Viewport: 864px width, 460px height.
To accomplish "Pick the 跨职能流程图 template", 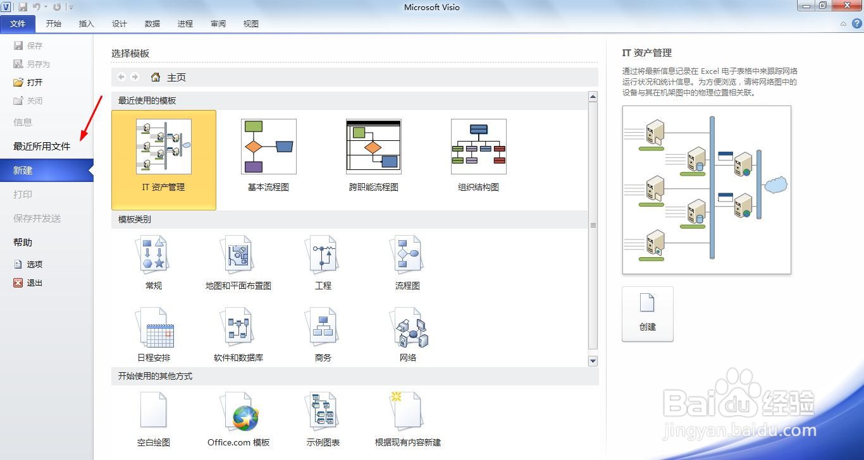I will 373,155.
